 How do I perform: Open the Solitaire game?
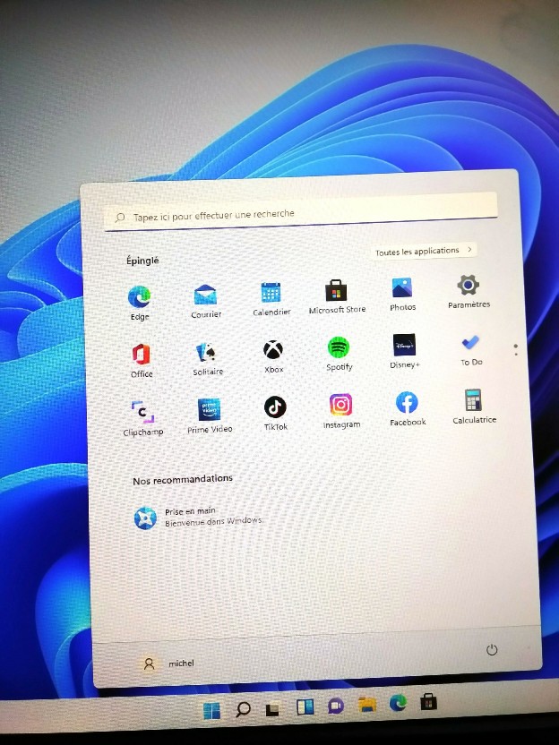pos(208,358)
